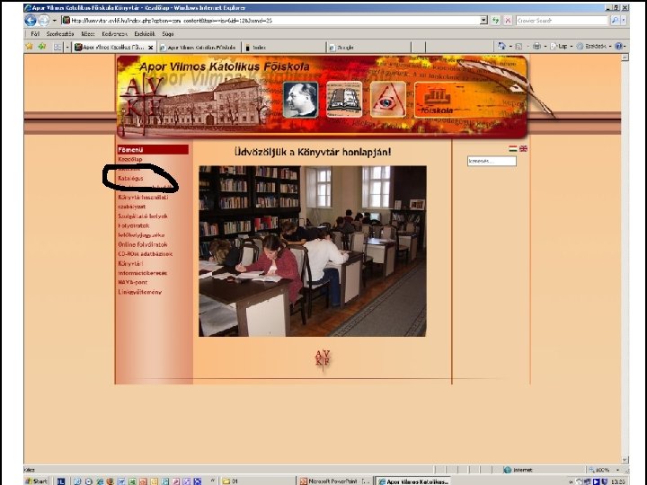The width and height of the screenshot is (647, 485).
Task: Open the tab list dropdown arrow
Action: coord(67,47)
